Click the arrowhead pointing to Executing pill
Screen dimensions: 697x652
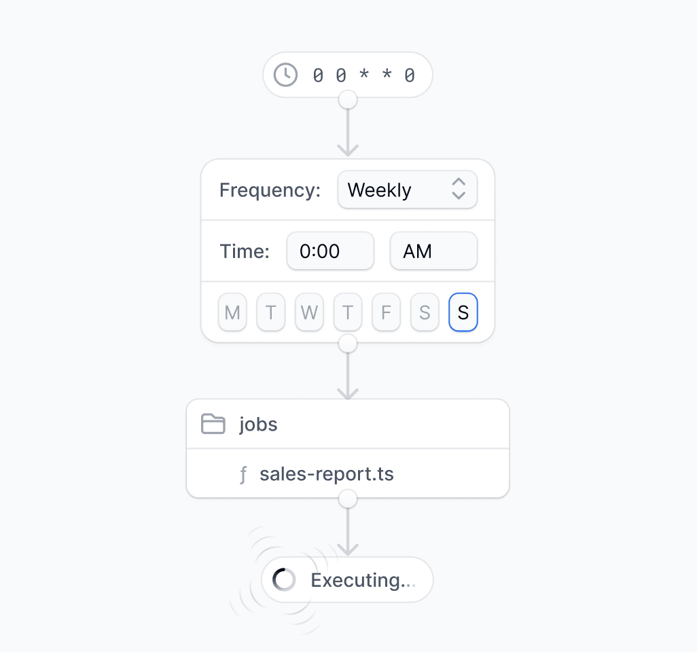tap(348, 549)
